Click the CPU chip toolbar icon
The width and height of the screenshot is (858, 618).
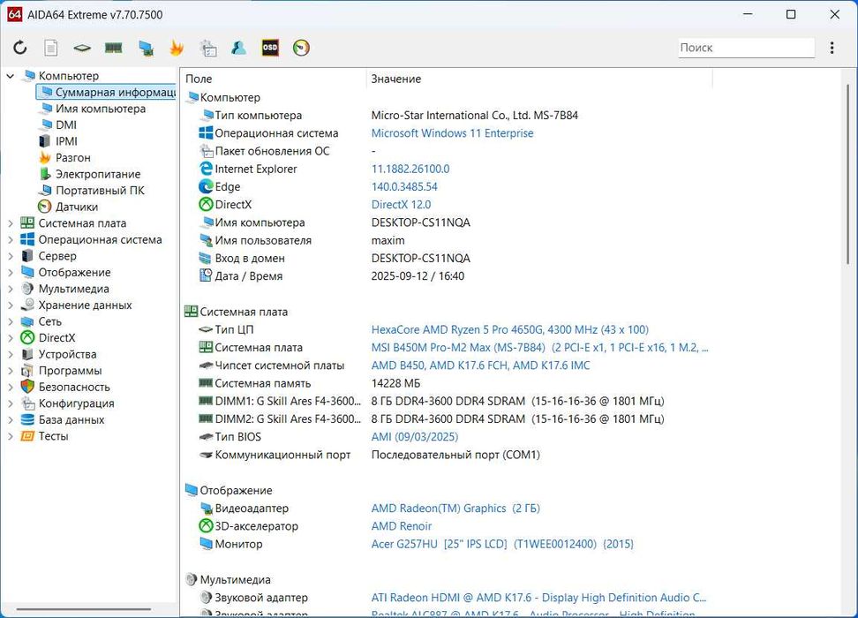(x=82, y=48)
